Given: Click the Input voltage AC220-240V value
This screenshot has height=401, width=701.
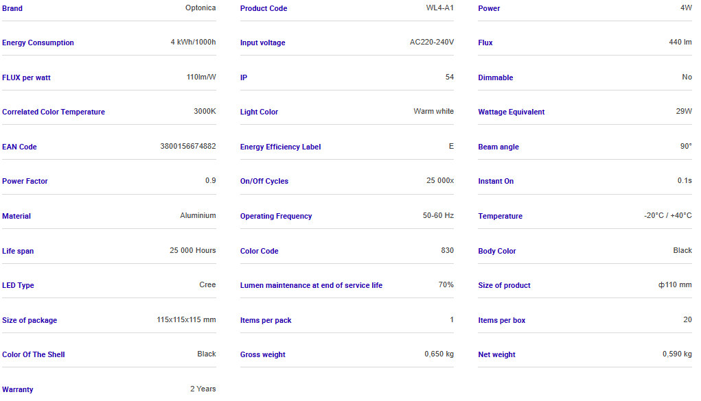Looking at the screenshot, I should tap(431, 42).
